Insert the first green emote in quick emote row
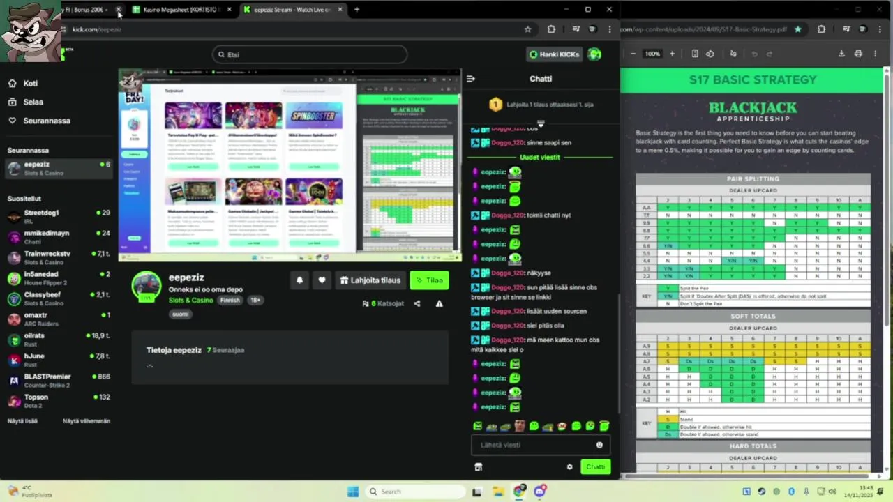 click(478, 426)
